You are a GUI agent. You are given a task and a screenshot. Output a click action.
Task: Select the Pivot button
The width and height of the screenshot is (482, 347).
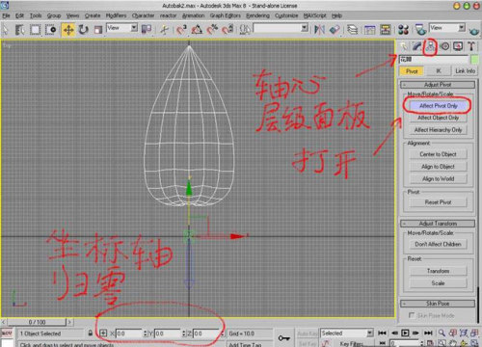[x=412, y=71]
